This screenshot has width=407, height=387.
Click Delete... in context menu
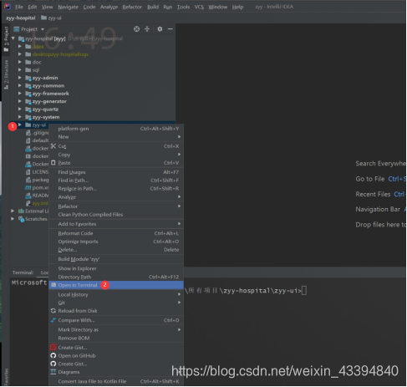(116, 250)
